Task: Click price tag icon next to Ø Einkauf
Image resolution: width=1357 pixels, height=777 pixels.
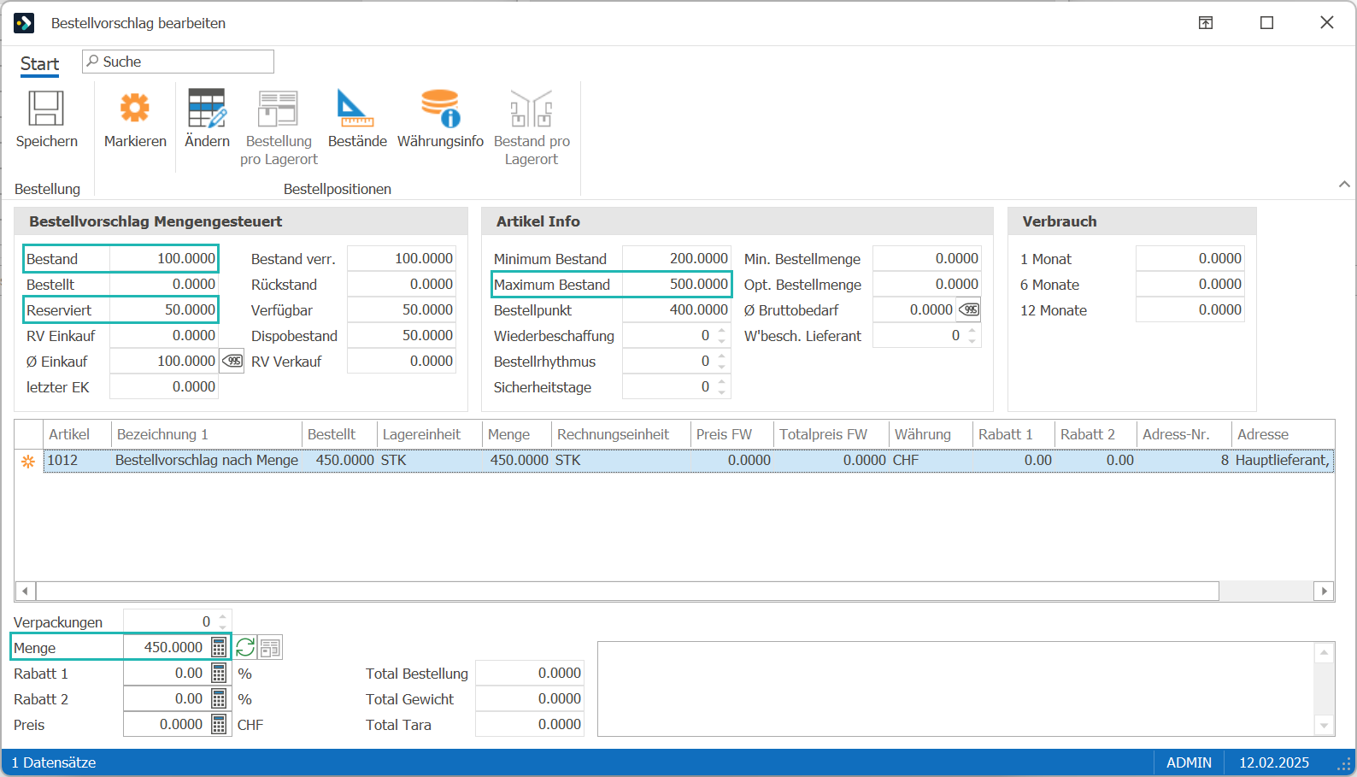Action: pyautogui.click(x=232, y=361)
